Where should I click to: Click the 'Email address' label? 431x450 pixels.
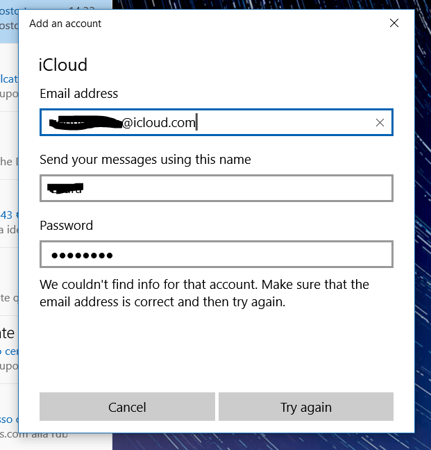[79, 94]
